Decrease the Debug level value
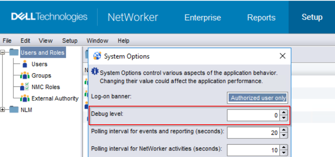This screenshot has width=335, height=157. click(284, 118)
